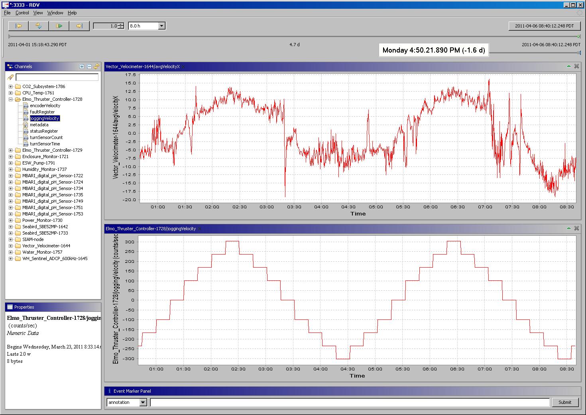The image size is (586, 415).
Task: Start playback with the green play button
Action: (59, 26)
